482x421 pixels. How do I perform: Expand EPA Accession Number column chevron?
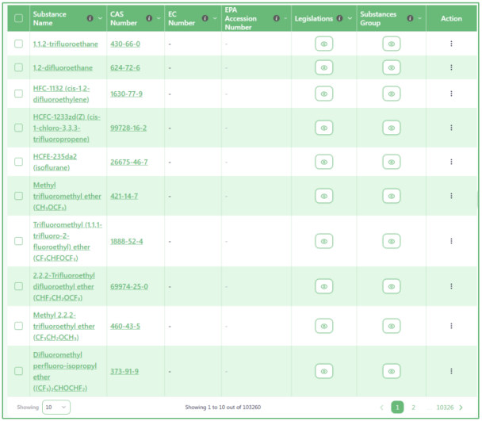point(285,18)
